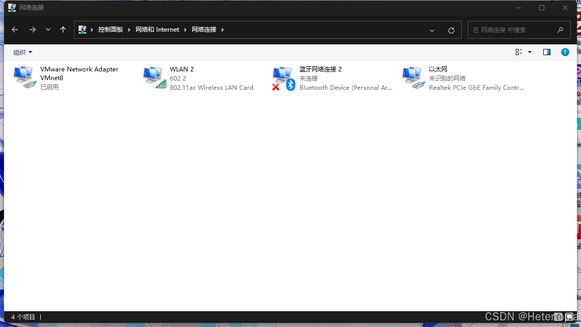Click the 4 个项目 status bar text
Screen dimensions: 581x327
point(23,317)
